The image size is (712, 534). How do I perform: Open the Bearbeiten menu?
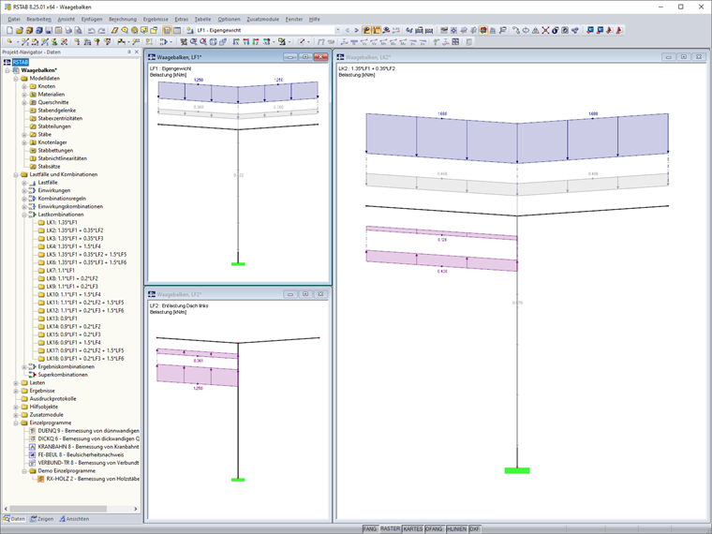(38, 19)
